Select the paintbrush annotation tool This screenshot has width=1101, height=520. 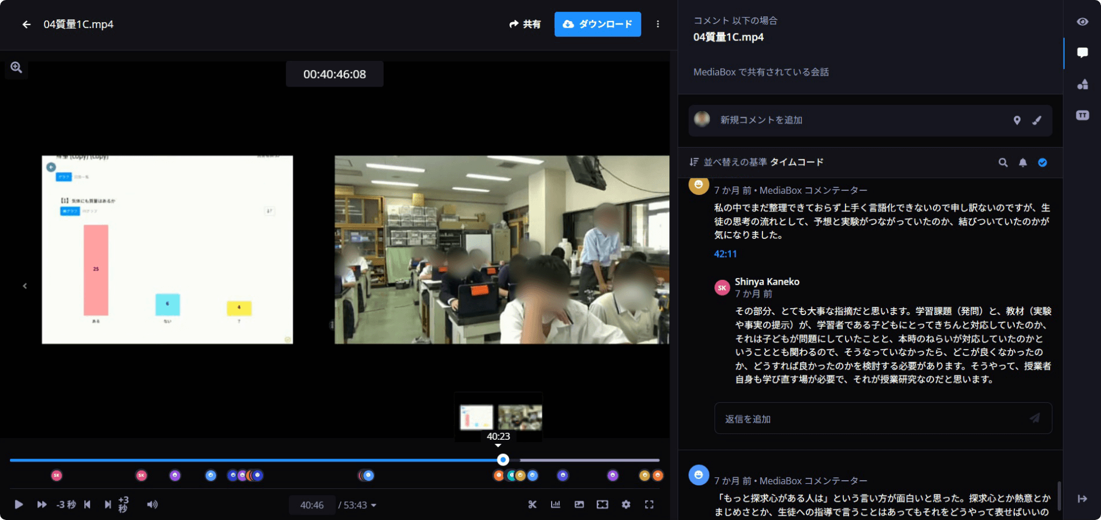click(1037, 120)
